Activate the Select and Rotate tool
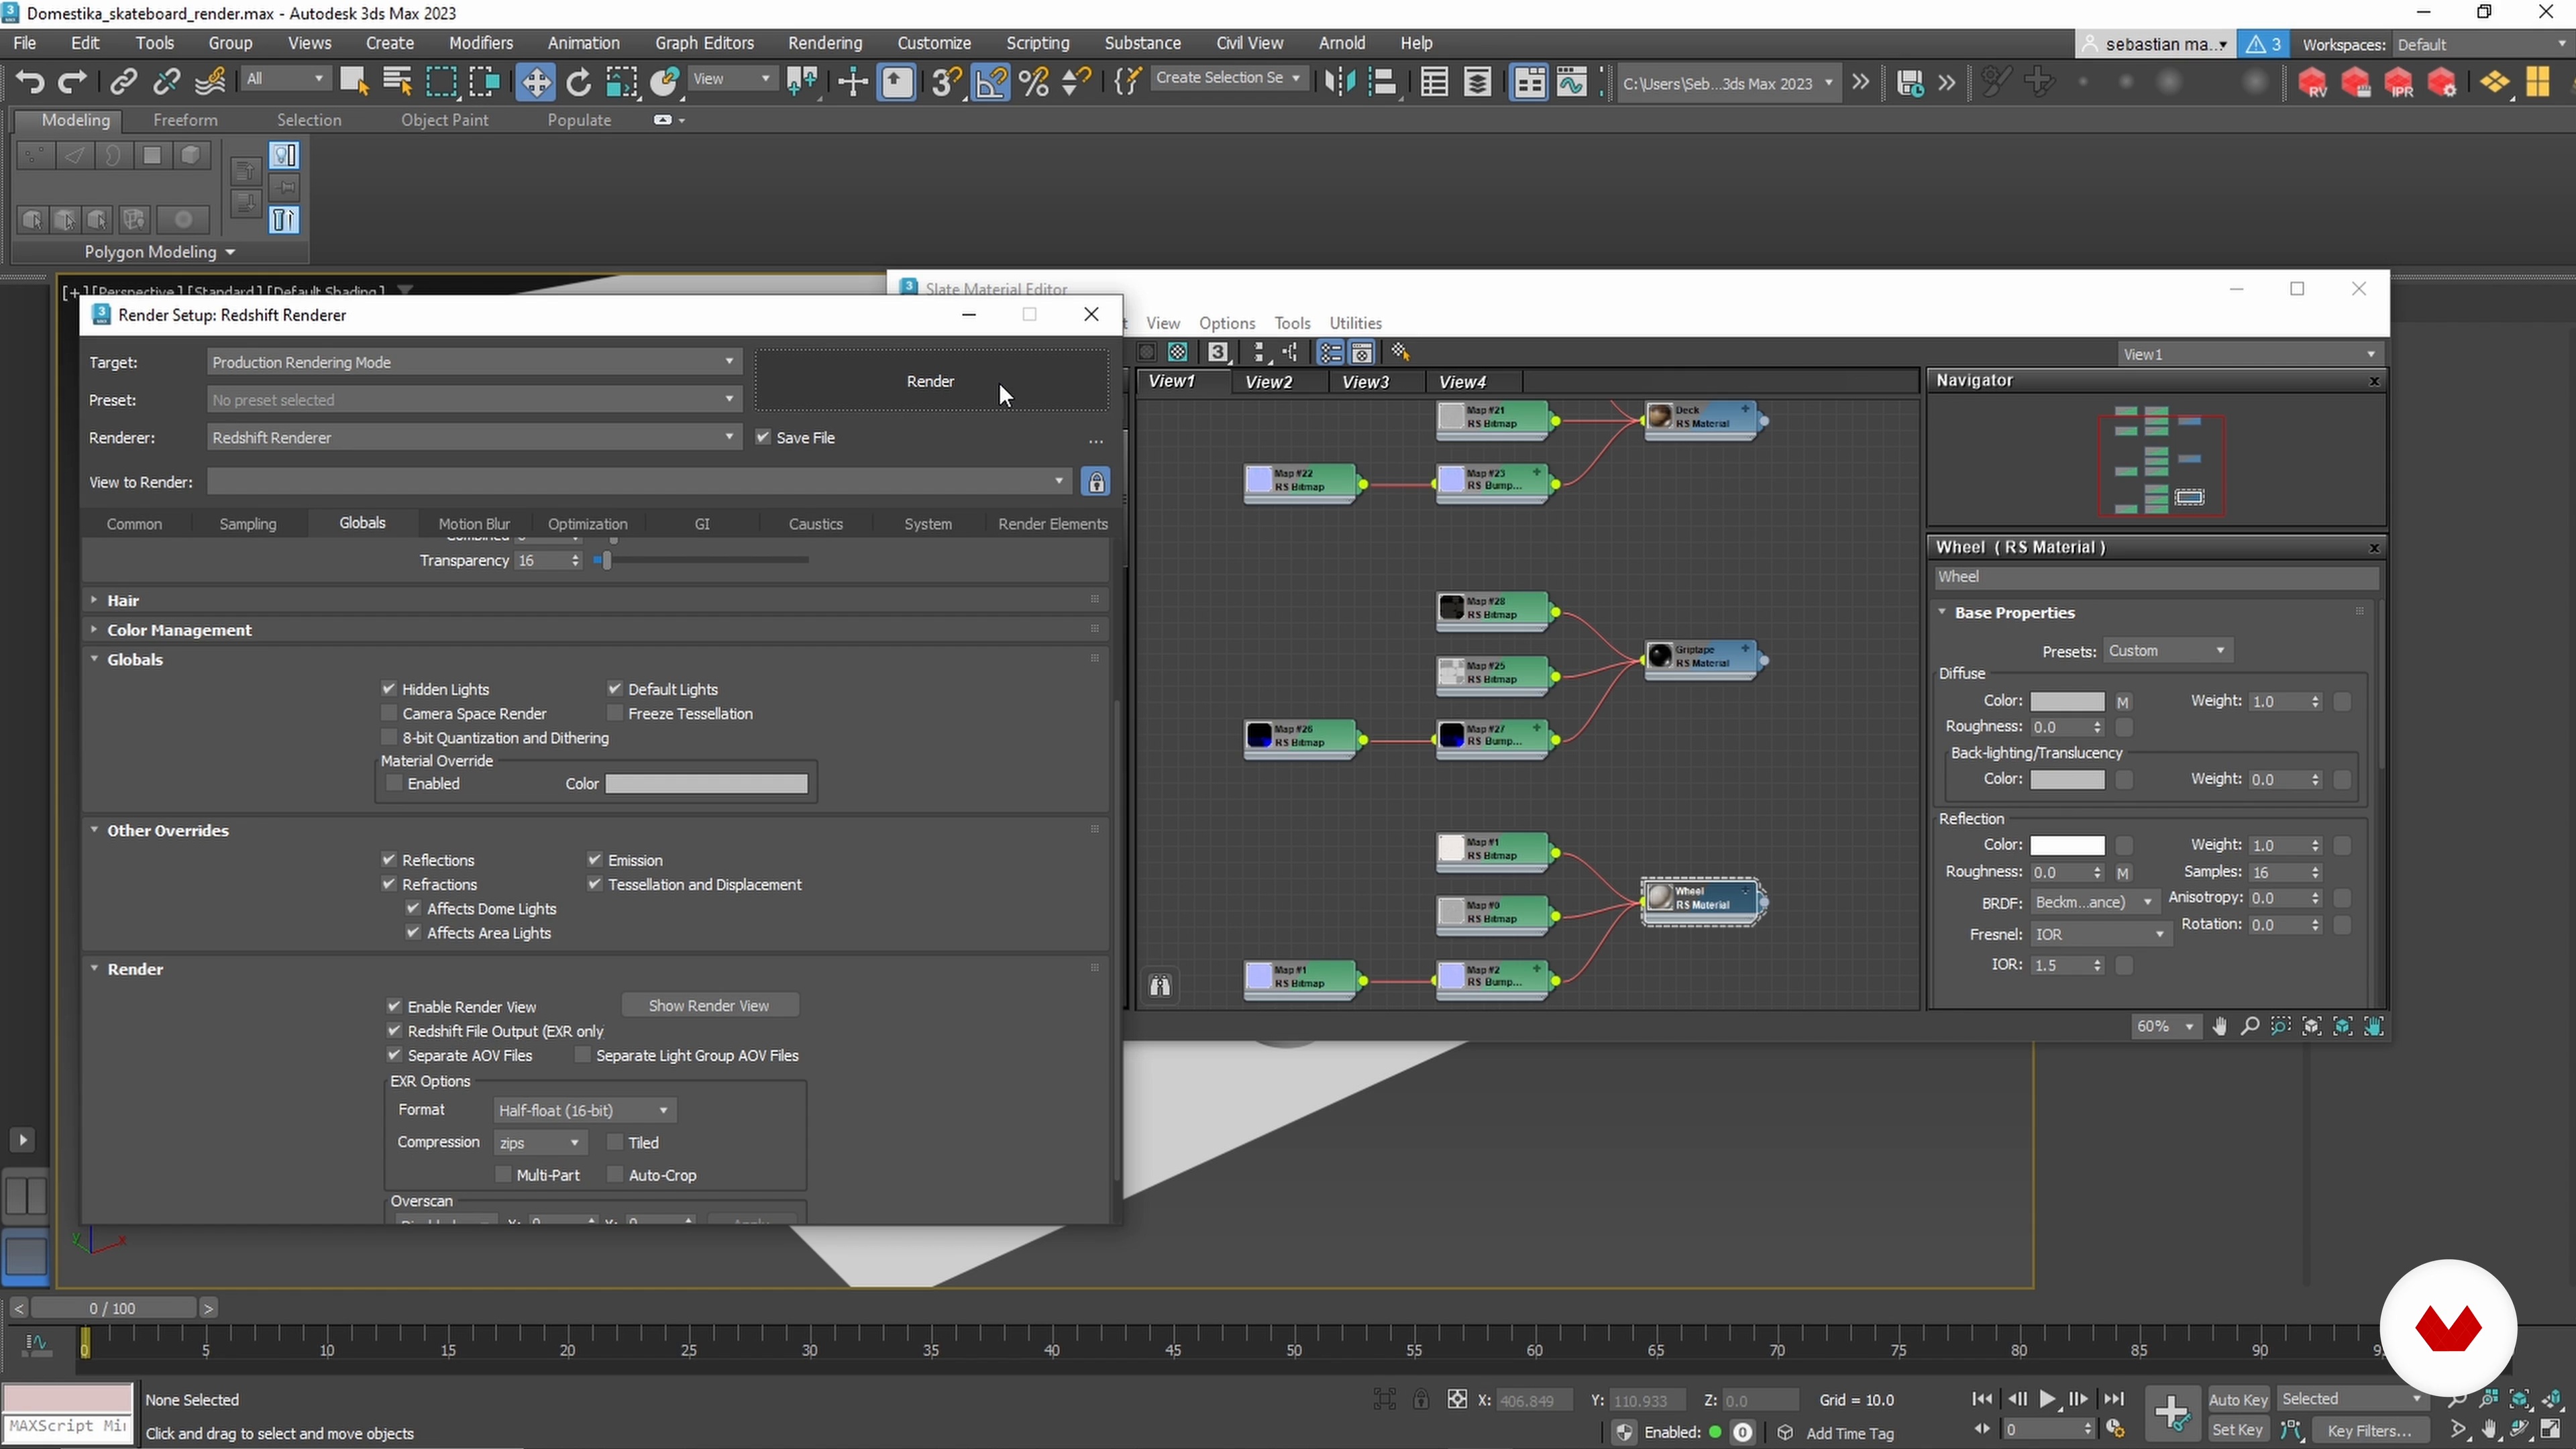 tap(579, 82)
